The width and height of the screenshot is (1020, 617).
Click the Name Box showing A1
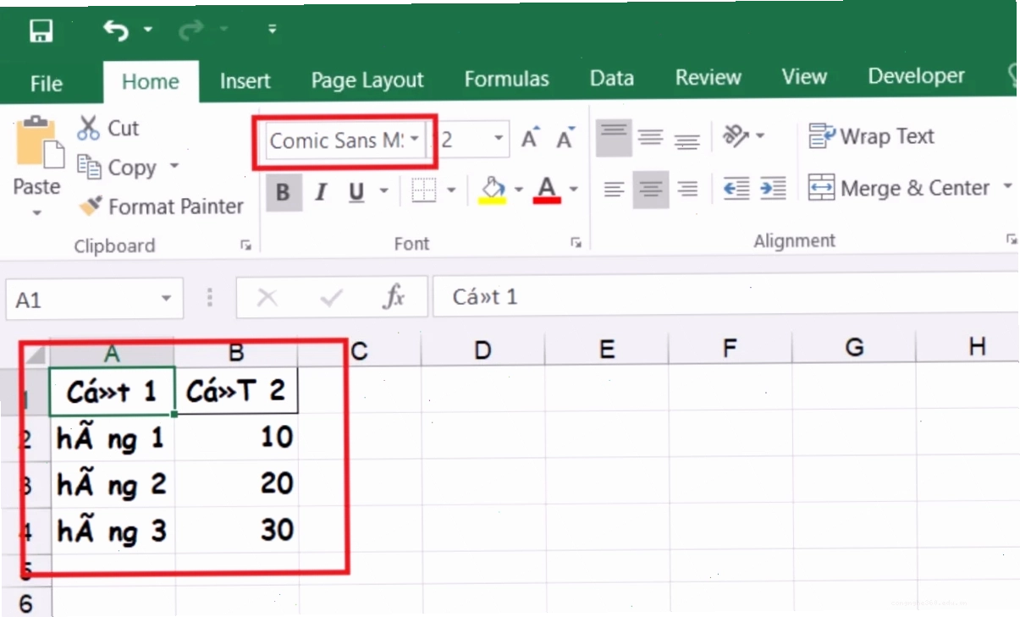[x=82, y=300]
